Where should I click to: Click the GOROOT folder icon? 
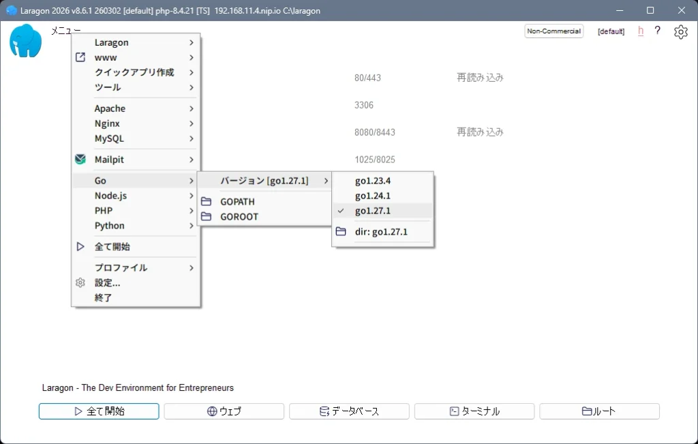click(206, 217)
